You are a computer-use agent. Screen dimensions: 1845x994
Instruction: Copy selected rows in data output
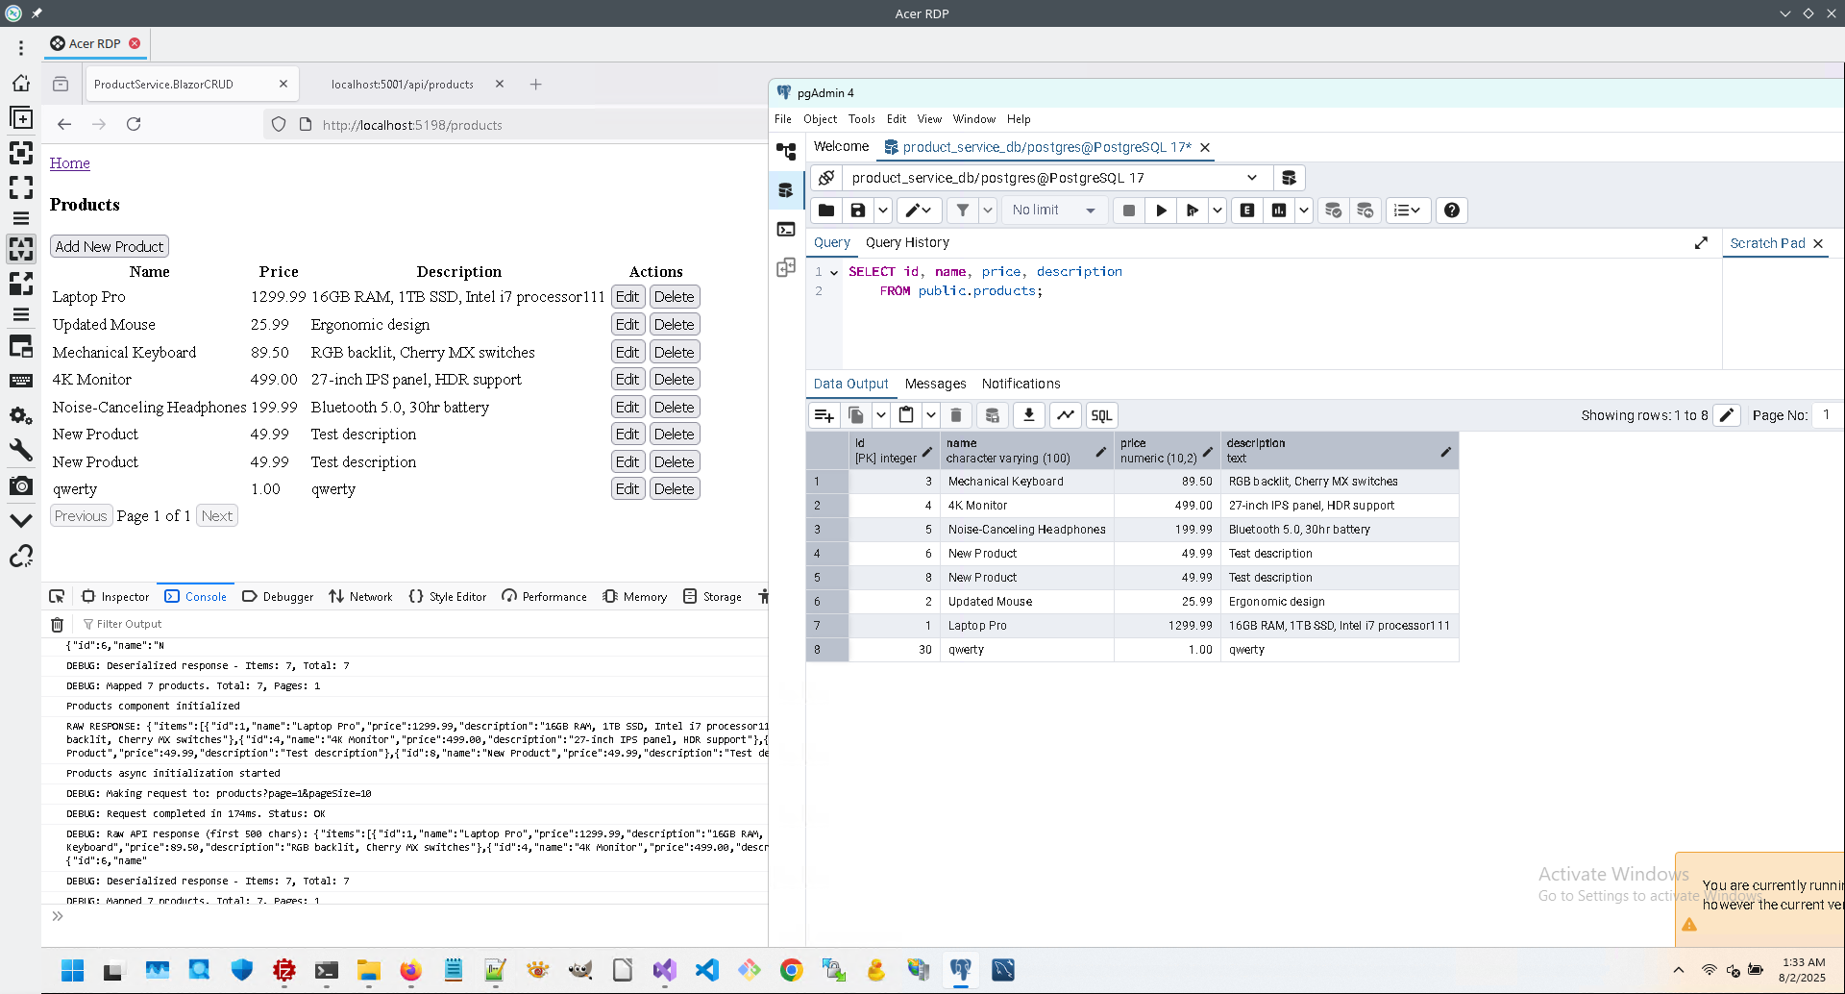(855, 415)
